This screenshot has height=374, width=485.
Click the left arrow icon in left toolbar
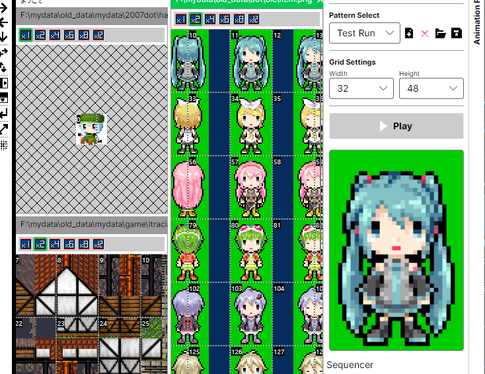pyautogui.click(x=4, y=22)
